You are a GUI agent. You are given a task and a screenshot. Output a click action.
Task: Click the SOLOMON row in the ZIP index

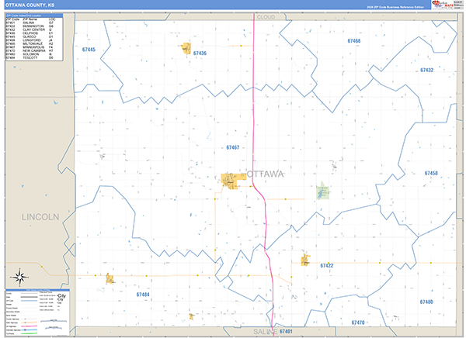tap(30, 54)
